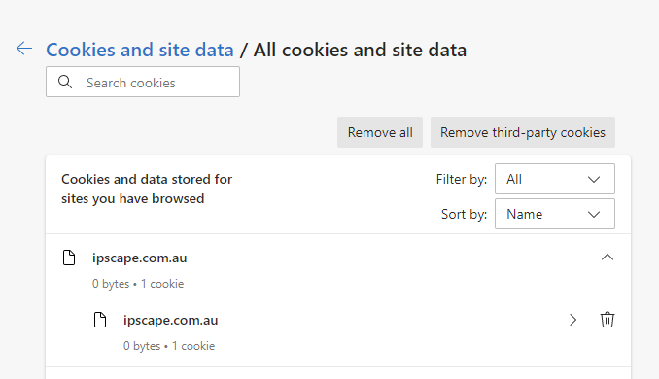Click the Filter by dropdown arrow
The height and width of the screenshot is (379, 659).
tap(594, 180)
